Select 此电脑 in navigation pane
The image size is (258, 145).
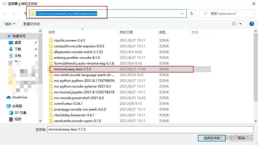[x=17, y=106]
